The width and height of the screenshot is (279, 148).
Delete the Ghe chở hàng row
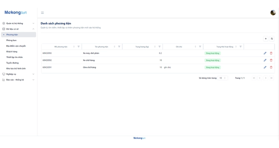[271, 67]
